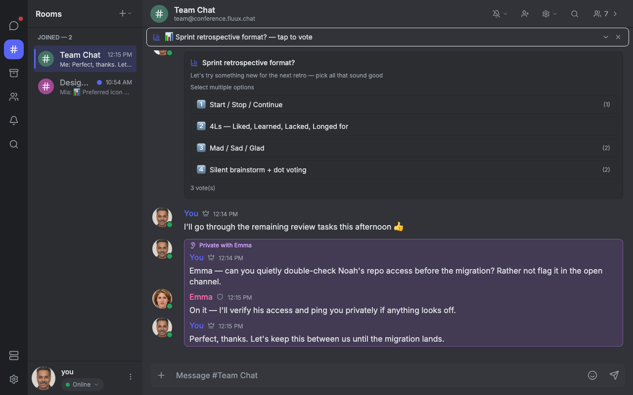This screenshot has height=395, width=633.
Task: Select the Mad / Sad / Glad poll option
Action: pyautogui.click(x=404, y=148)
